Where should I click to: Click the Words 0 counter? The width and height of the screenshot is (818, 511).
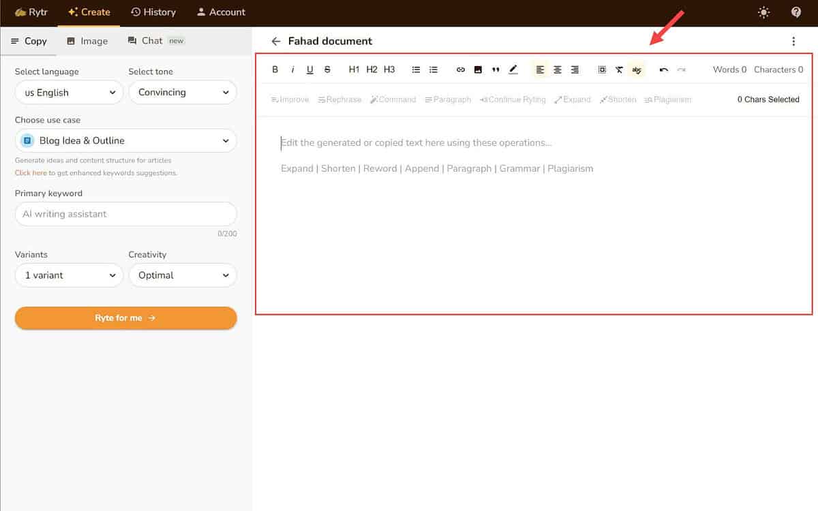pos(729,69)
